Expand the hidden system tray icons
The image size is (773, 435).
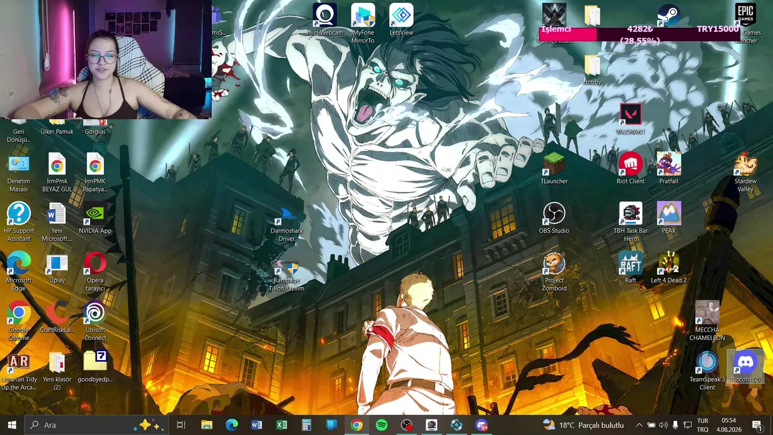click(x=639, y=425)
